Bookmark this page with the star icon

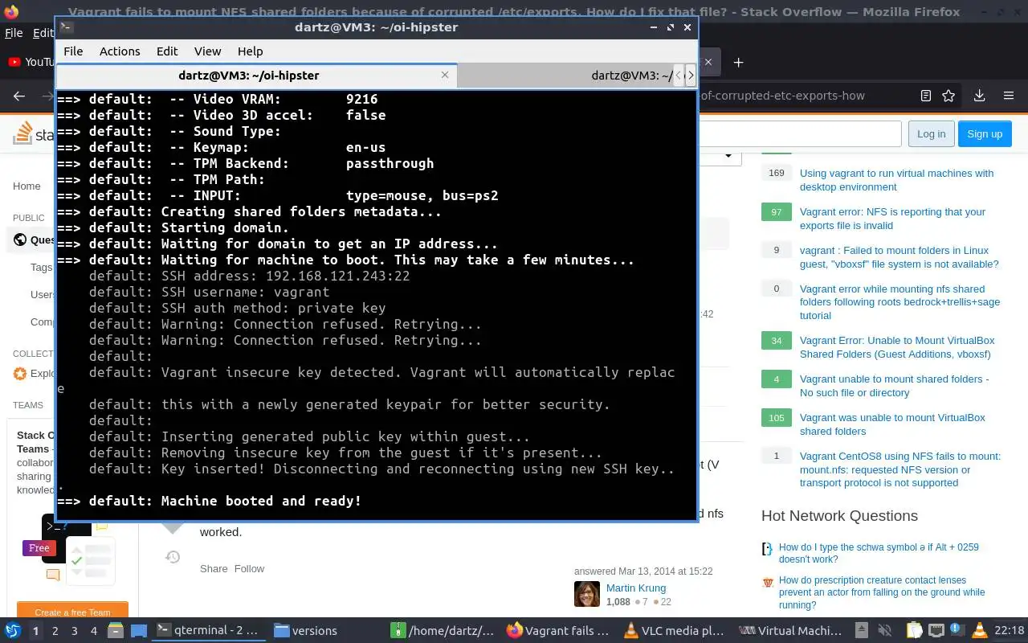tap(948, 96)
